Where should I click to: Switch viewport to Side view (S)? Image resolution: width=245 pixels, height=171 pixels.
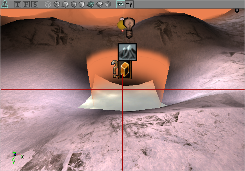tap(35, 5)
